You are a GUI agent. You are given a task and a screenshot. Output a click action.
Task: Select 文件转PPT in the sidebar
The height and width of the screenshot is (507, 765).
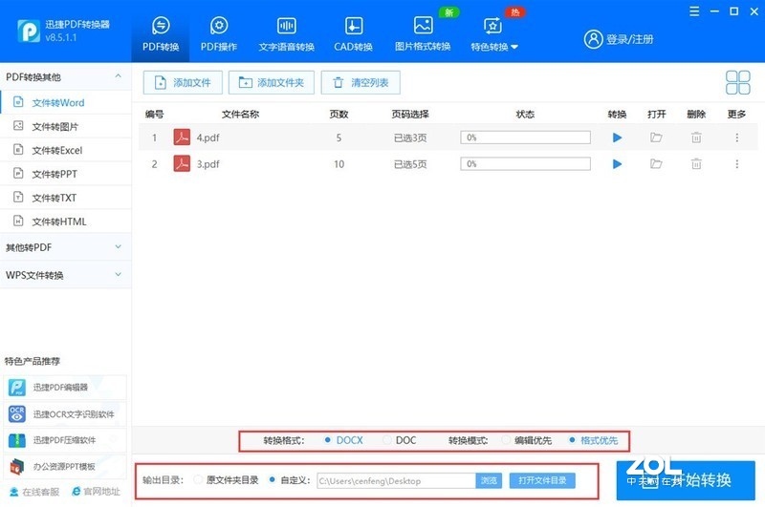click(x=66, y=174)
